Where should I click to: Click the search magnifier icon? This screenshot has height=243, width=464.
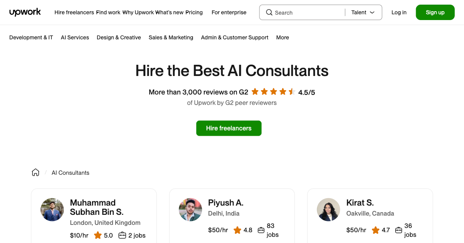(x=269, y=12)
